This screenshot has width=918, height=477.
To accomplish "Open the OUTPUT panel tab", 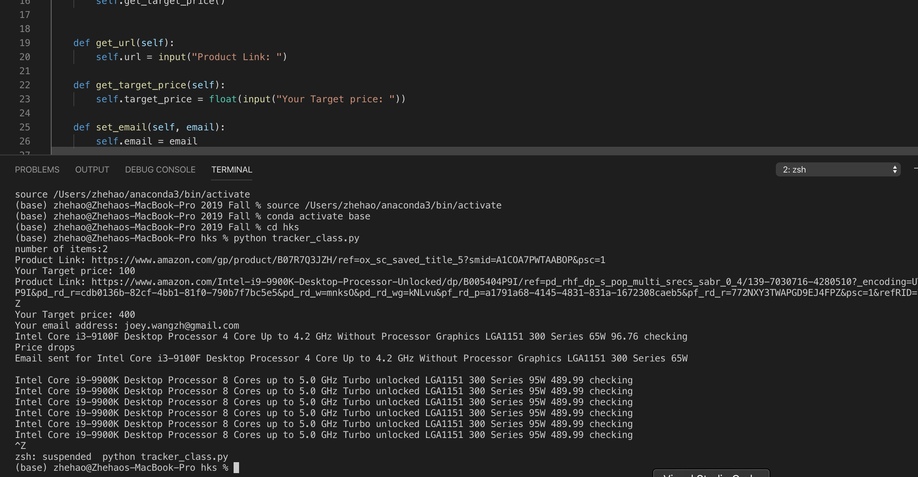I will tap(92, 170).
